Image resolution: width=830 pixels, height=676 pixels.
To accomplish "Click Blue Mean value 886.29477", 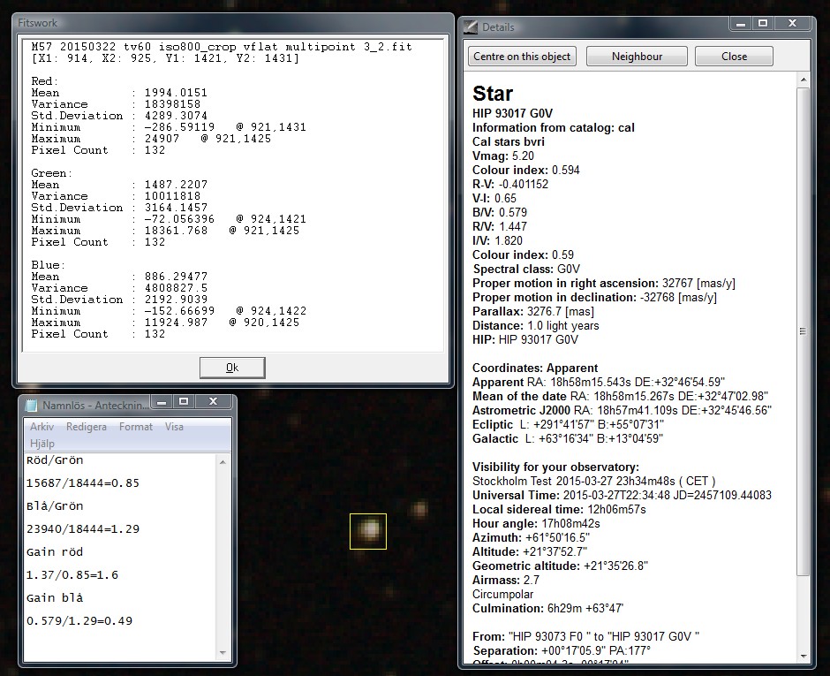I will 176,277.
